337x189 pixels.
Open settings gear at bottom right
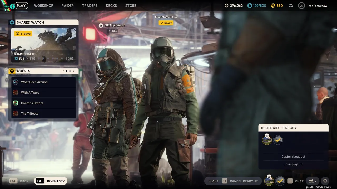[325, 181]
